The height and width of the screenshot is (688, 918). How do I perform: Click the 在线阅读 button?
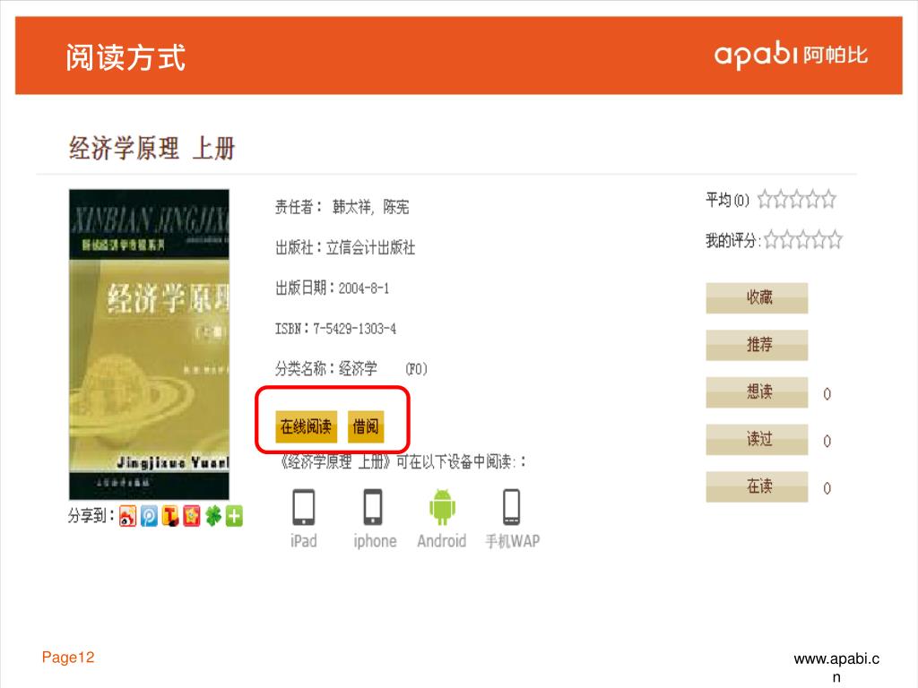(307, 426)
